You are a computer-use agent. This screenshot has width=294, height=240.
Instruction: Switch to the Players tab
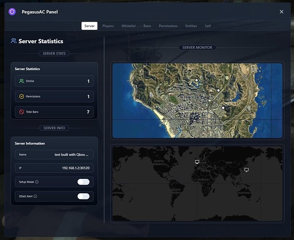(x=108, y=26)
